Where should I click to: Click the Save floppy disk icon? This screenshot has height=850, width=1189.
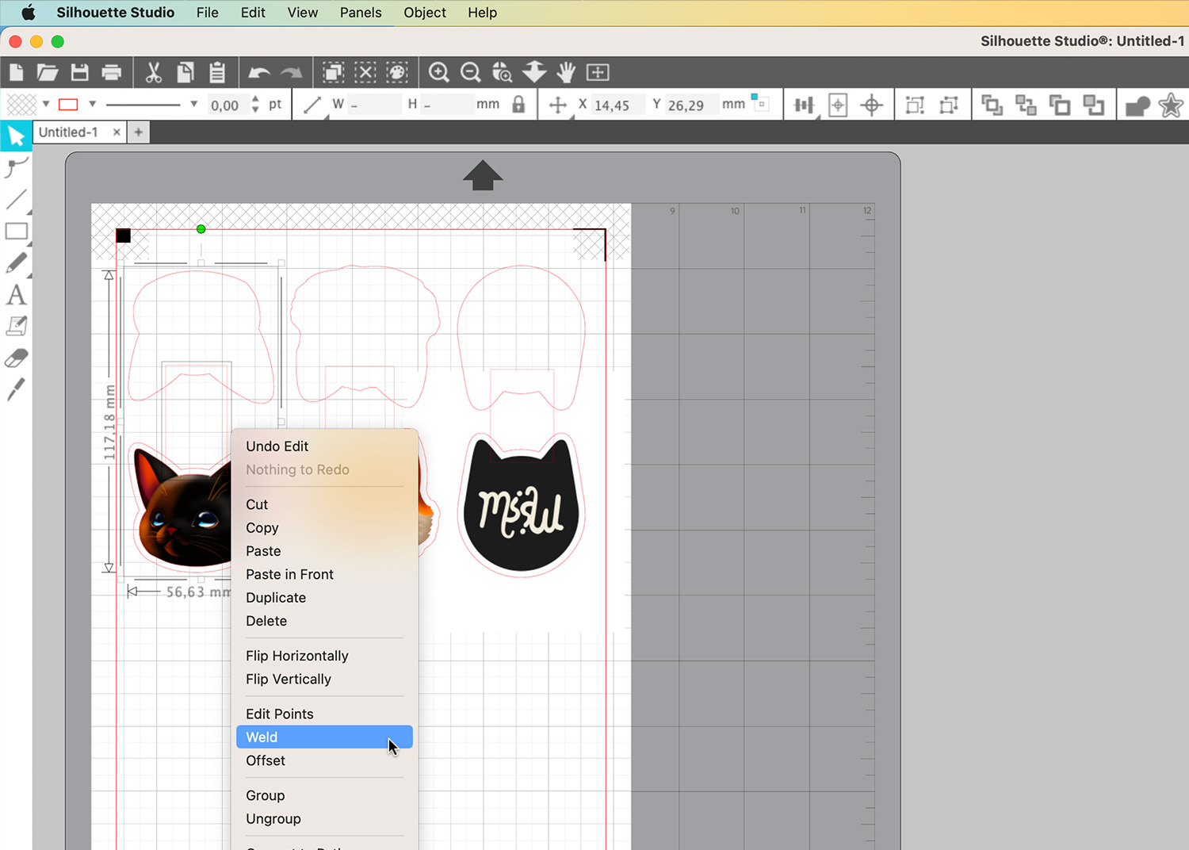79,73
